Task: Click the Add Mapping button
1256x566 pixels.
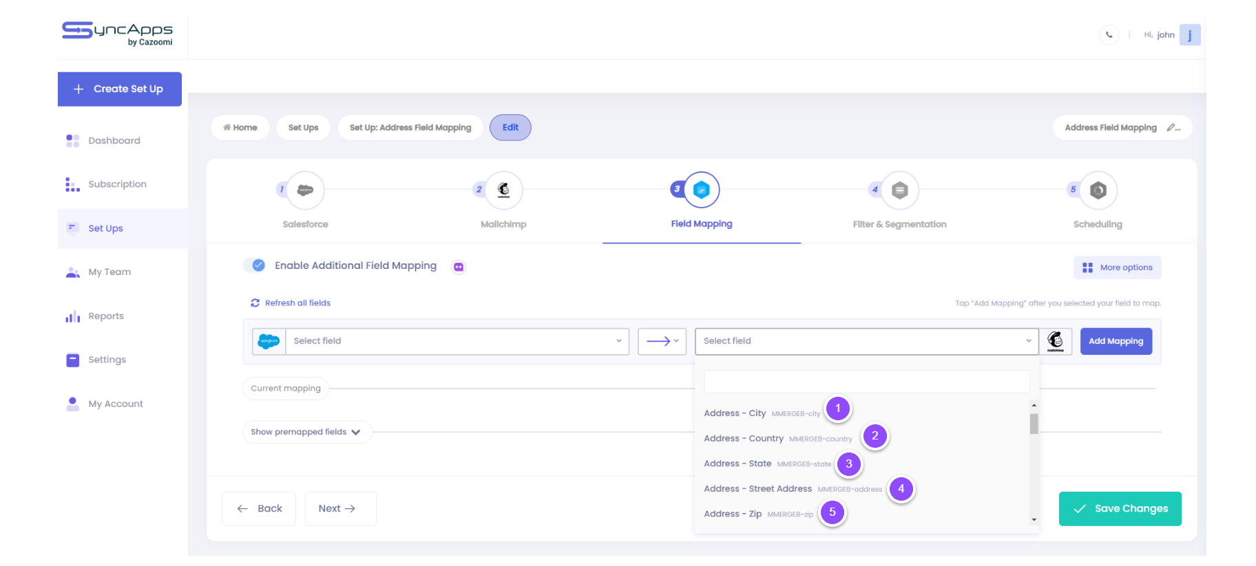Action: (1116, 341)
